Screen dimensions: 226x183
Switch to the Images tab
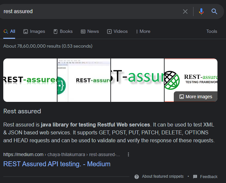[x=34, y=32]
